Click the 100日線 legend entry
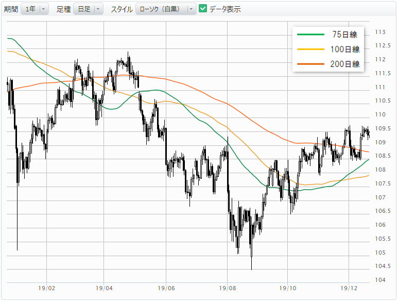The image size is (398, 301). tap(328, 49)
